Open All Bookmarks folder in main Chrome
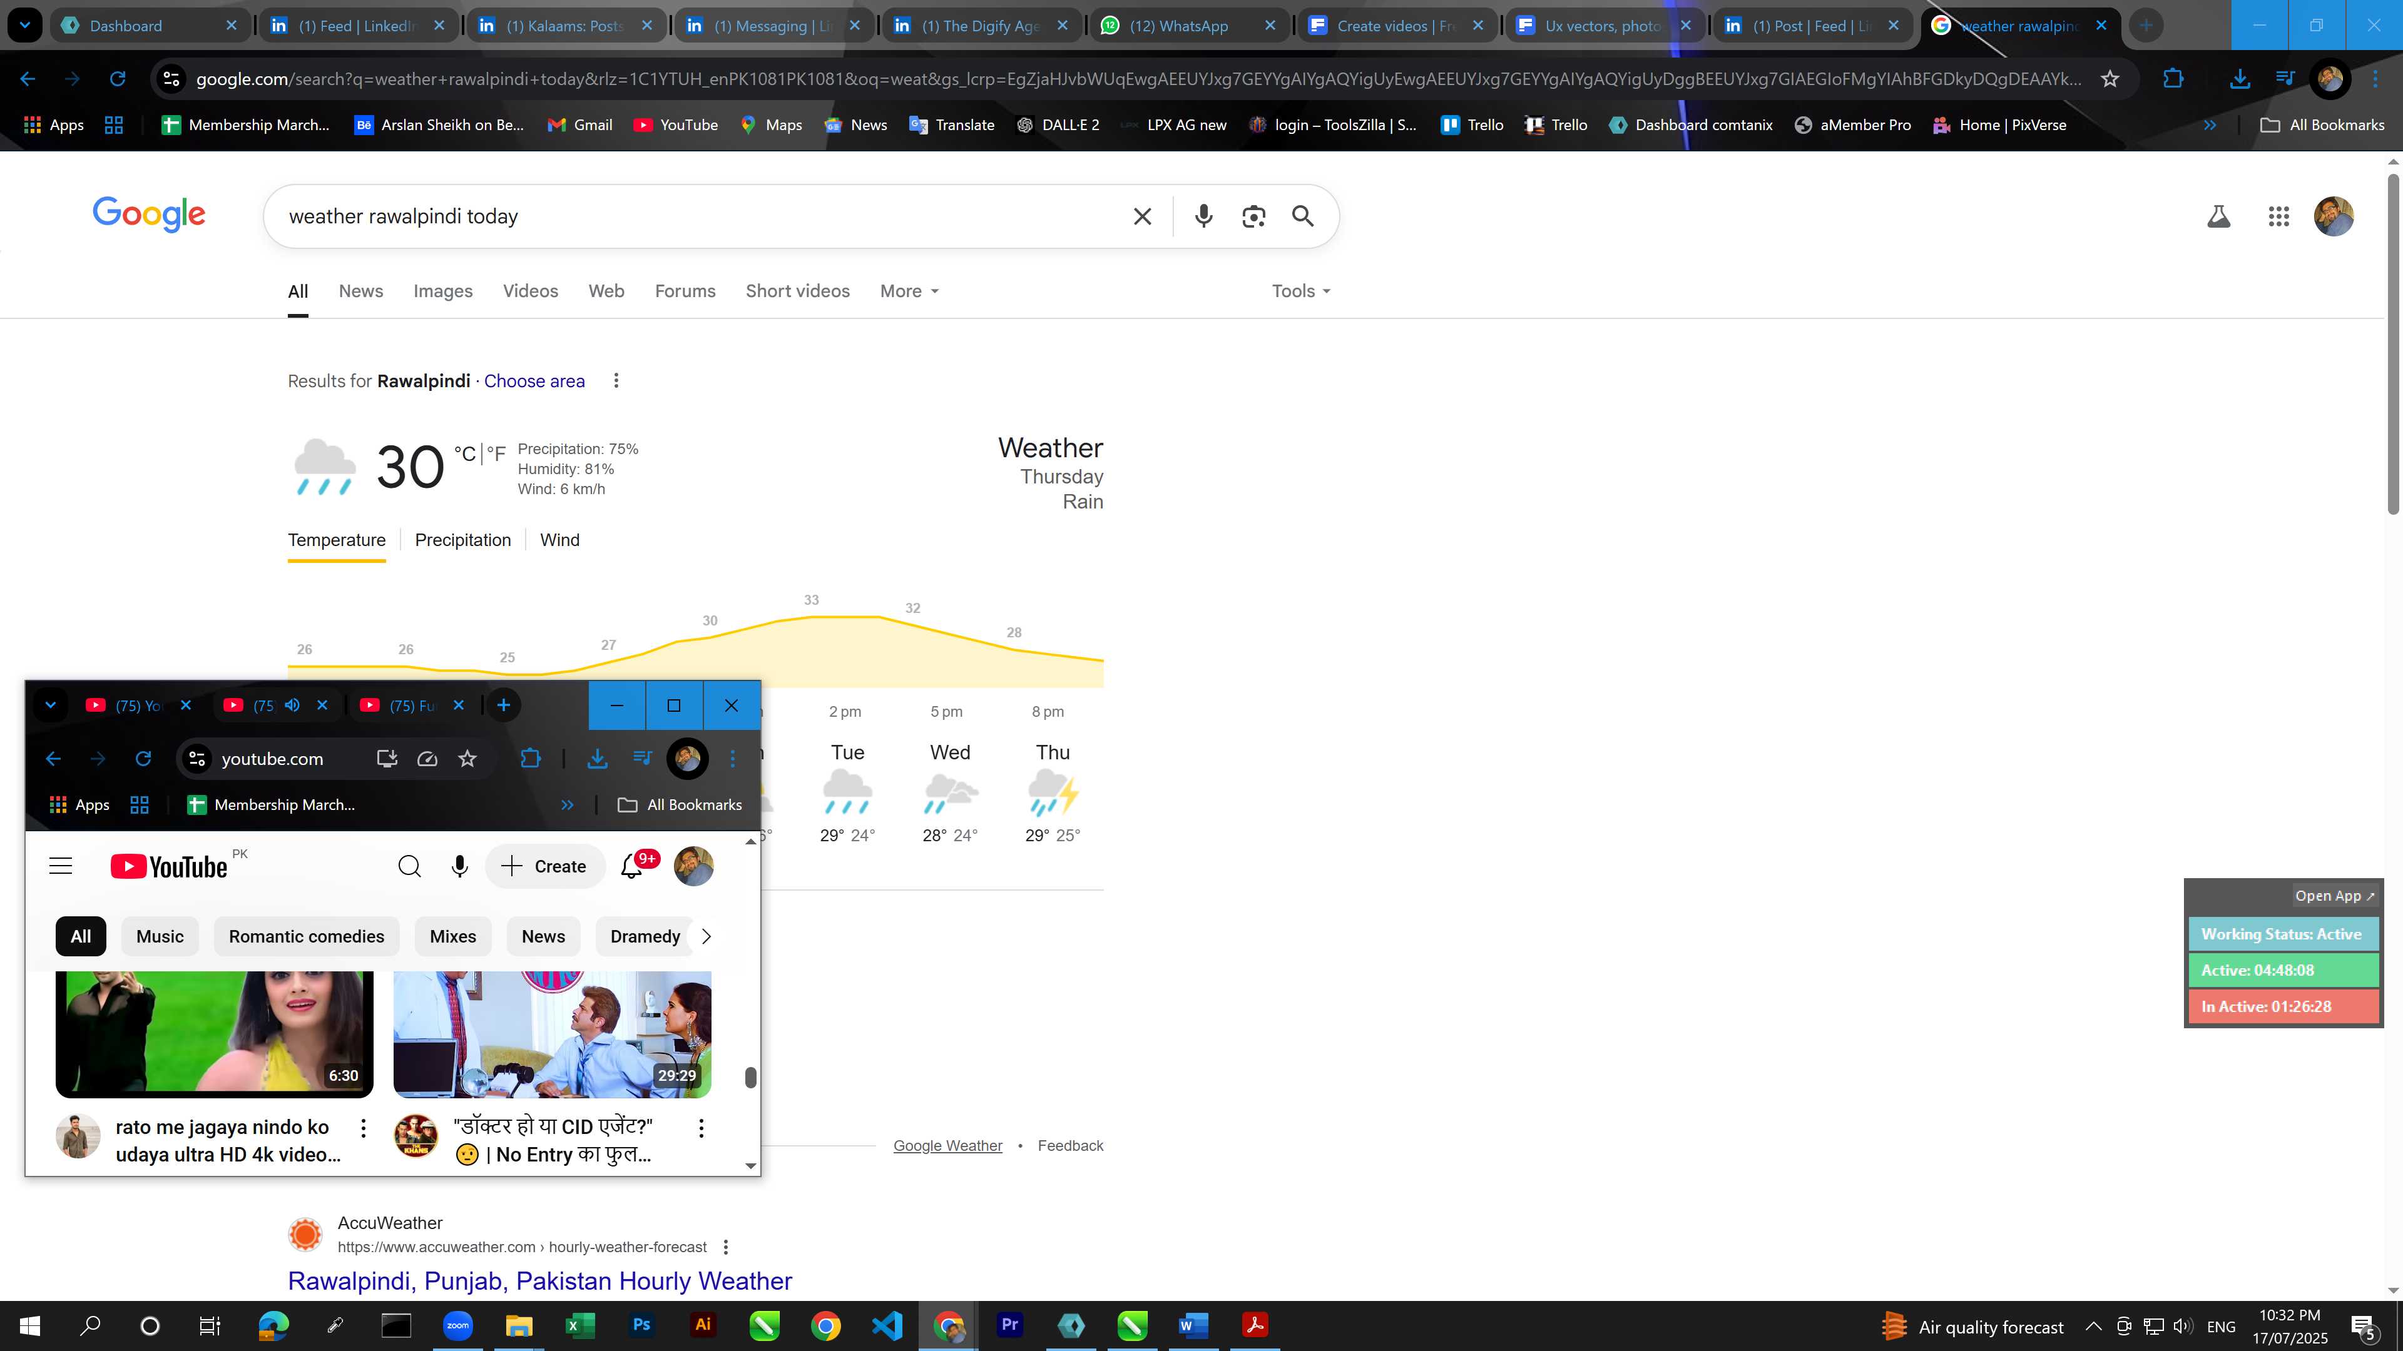Viewport: 2403px width, 1351px height. coord(2323,125)
